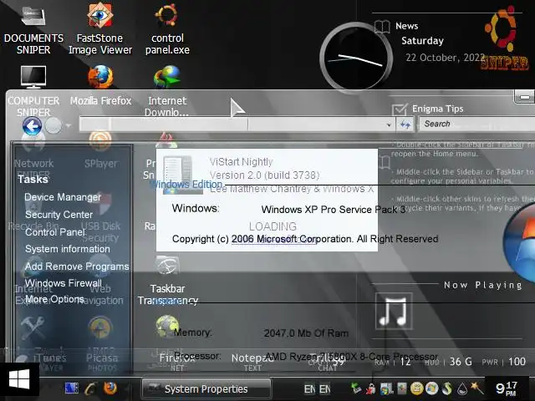Open the Taskbar Transparency desktop icon
Viewport: 535px width, 401px height.
[x=167, y=282]
